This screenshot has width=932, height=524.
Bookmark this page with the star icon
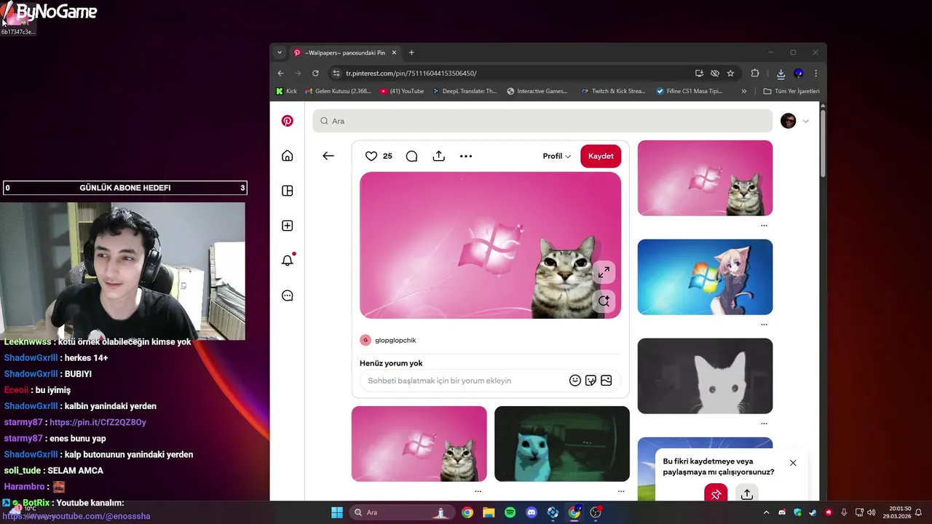point(730,74)
